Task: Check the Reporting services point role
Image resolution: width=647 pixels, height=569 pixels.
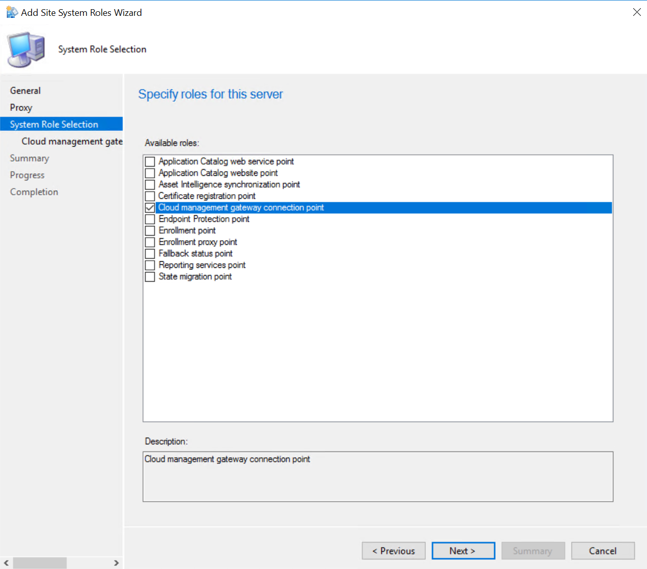Action: click(x=150, y=265)
